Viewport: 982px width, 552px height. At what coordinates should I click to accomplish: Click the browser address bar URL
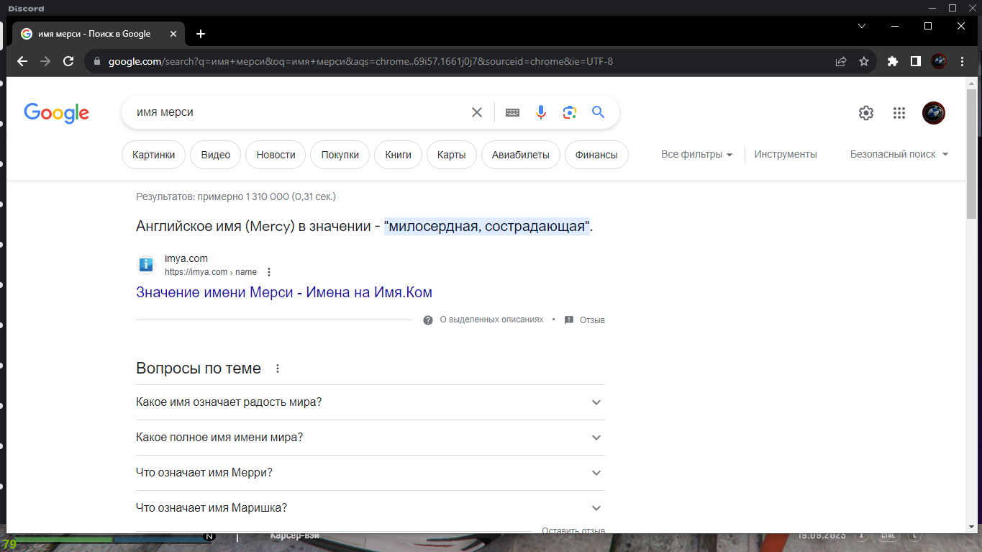pos(360,61)
